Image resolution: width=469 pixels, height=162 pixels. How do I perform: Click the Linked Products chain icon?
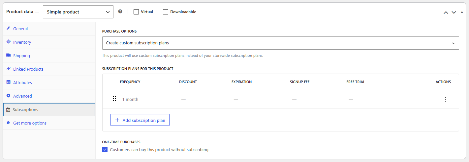[9, 69]
